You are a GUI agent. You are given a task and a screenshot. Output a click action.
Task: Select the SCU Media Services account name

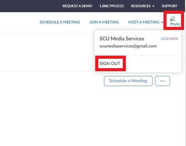coord(122,38)
